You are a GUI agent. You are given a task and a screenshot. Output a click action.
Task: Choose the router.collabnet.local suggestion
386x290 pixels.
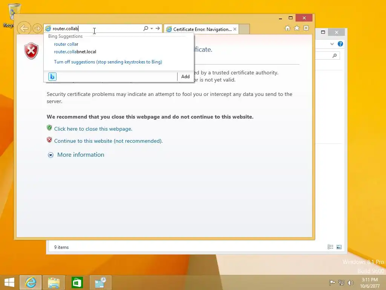(x=75, y=52)
